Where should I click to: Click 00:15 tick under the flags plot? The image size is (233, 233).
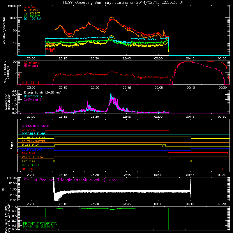190,175
